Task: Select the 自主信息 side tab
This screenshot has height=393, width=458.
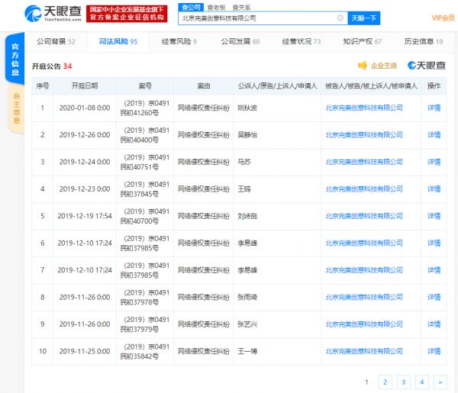Action: tap(15, 107)
